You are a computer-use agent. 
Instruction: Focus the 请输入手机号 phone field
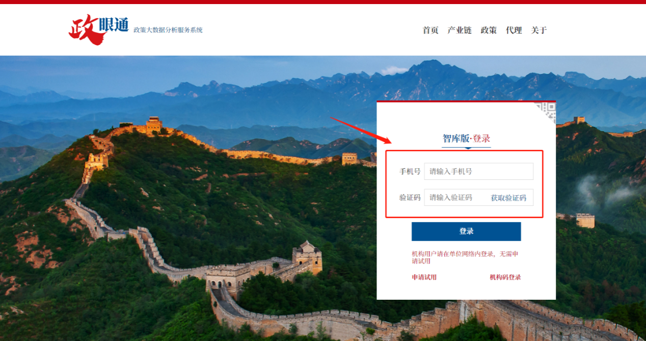(x=478, y=171)
